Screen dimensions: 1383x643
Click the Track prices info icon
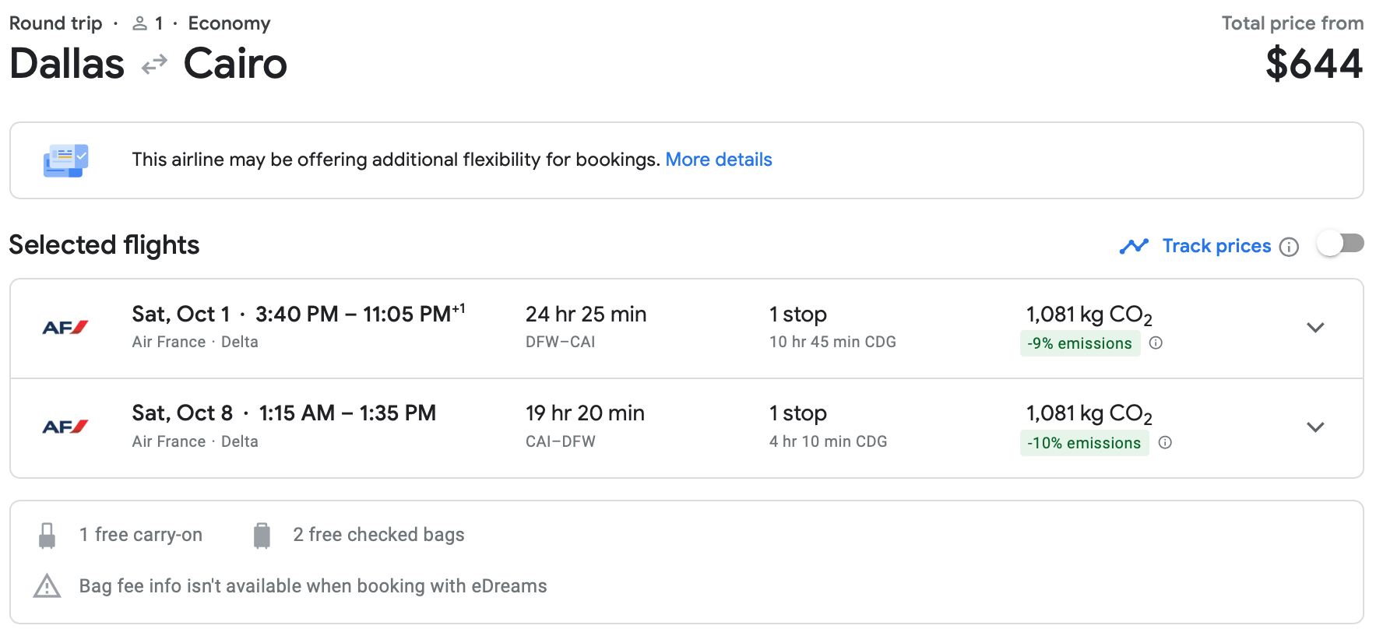click(x=1290, y=247)
